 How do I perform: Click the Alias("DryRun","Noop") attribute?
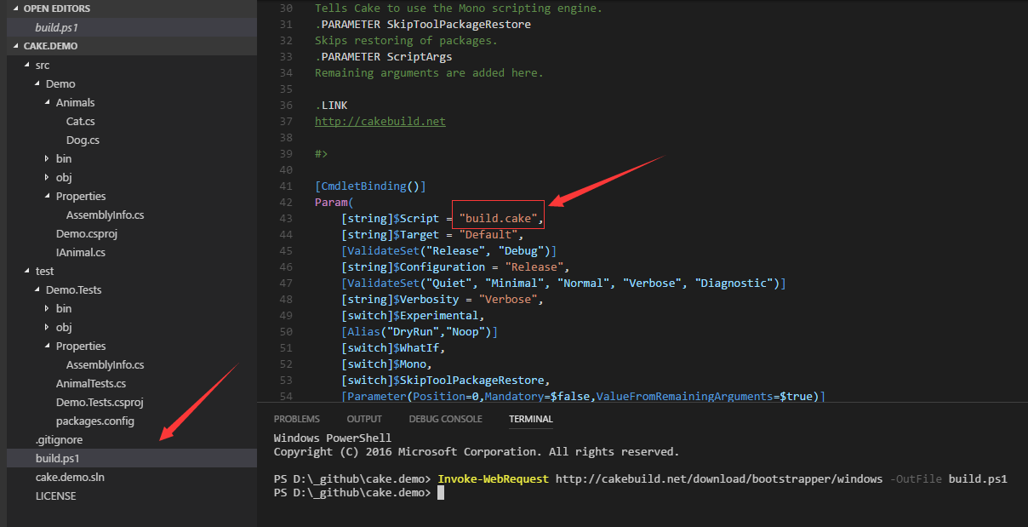tap(420, 332)
